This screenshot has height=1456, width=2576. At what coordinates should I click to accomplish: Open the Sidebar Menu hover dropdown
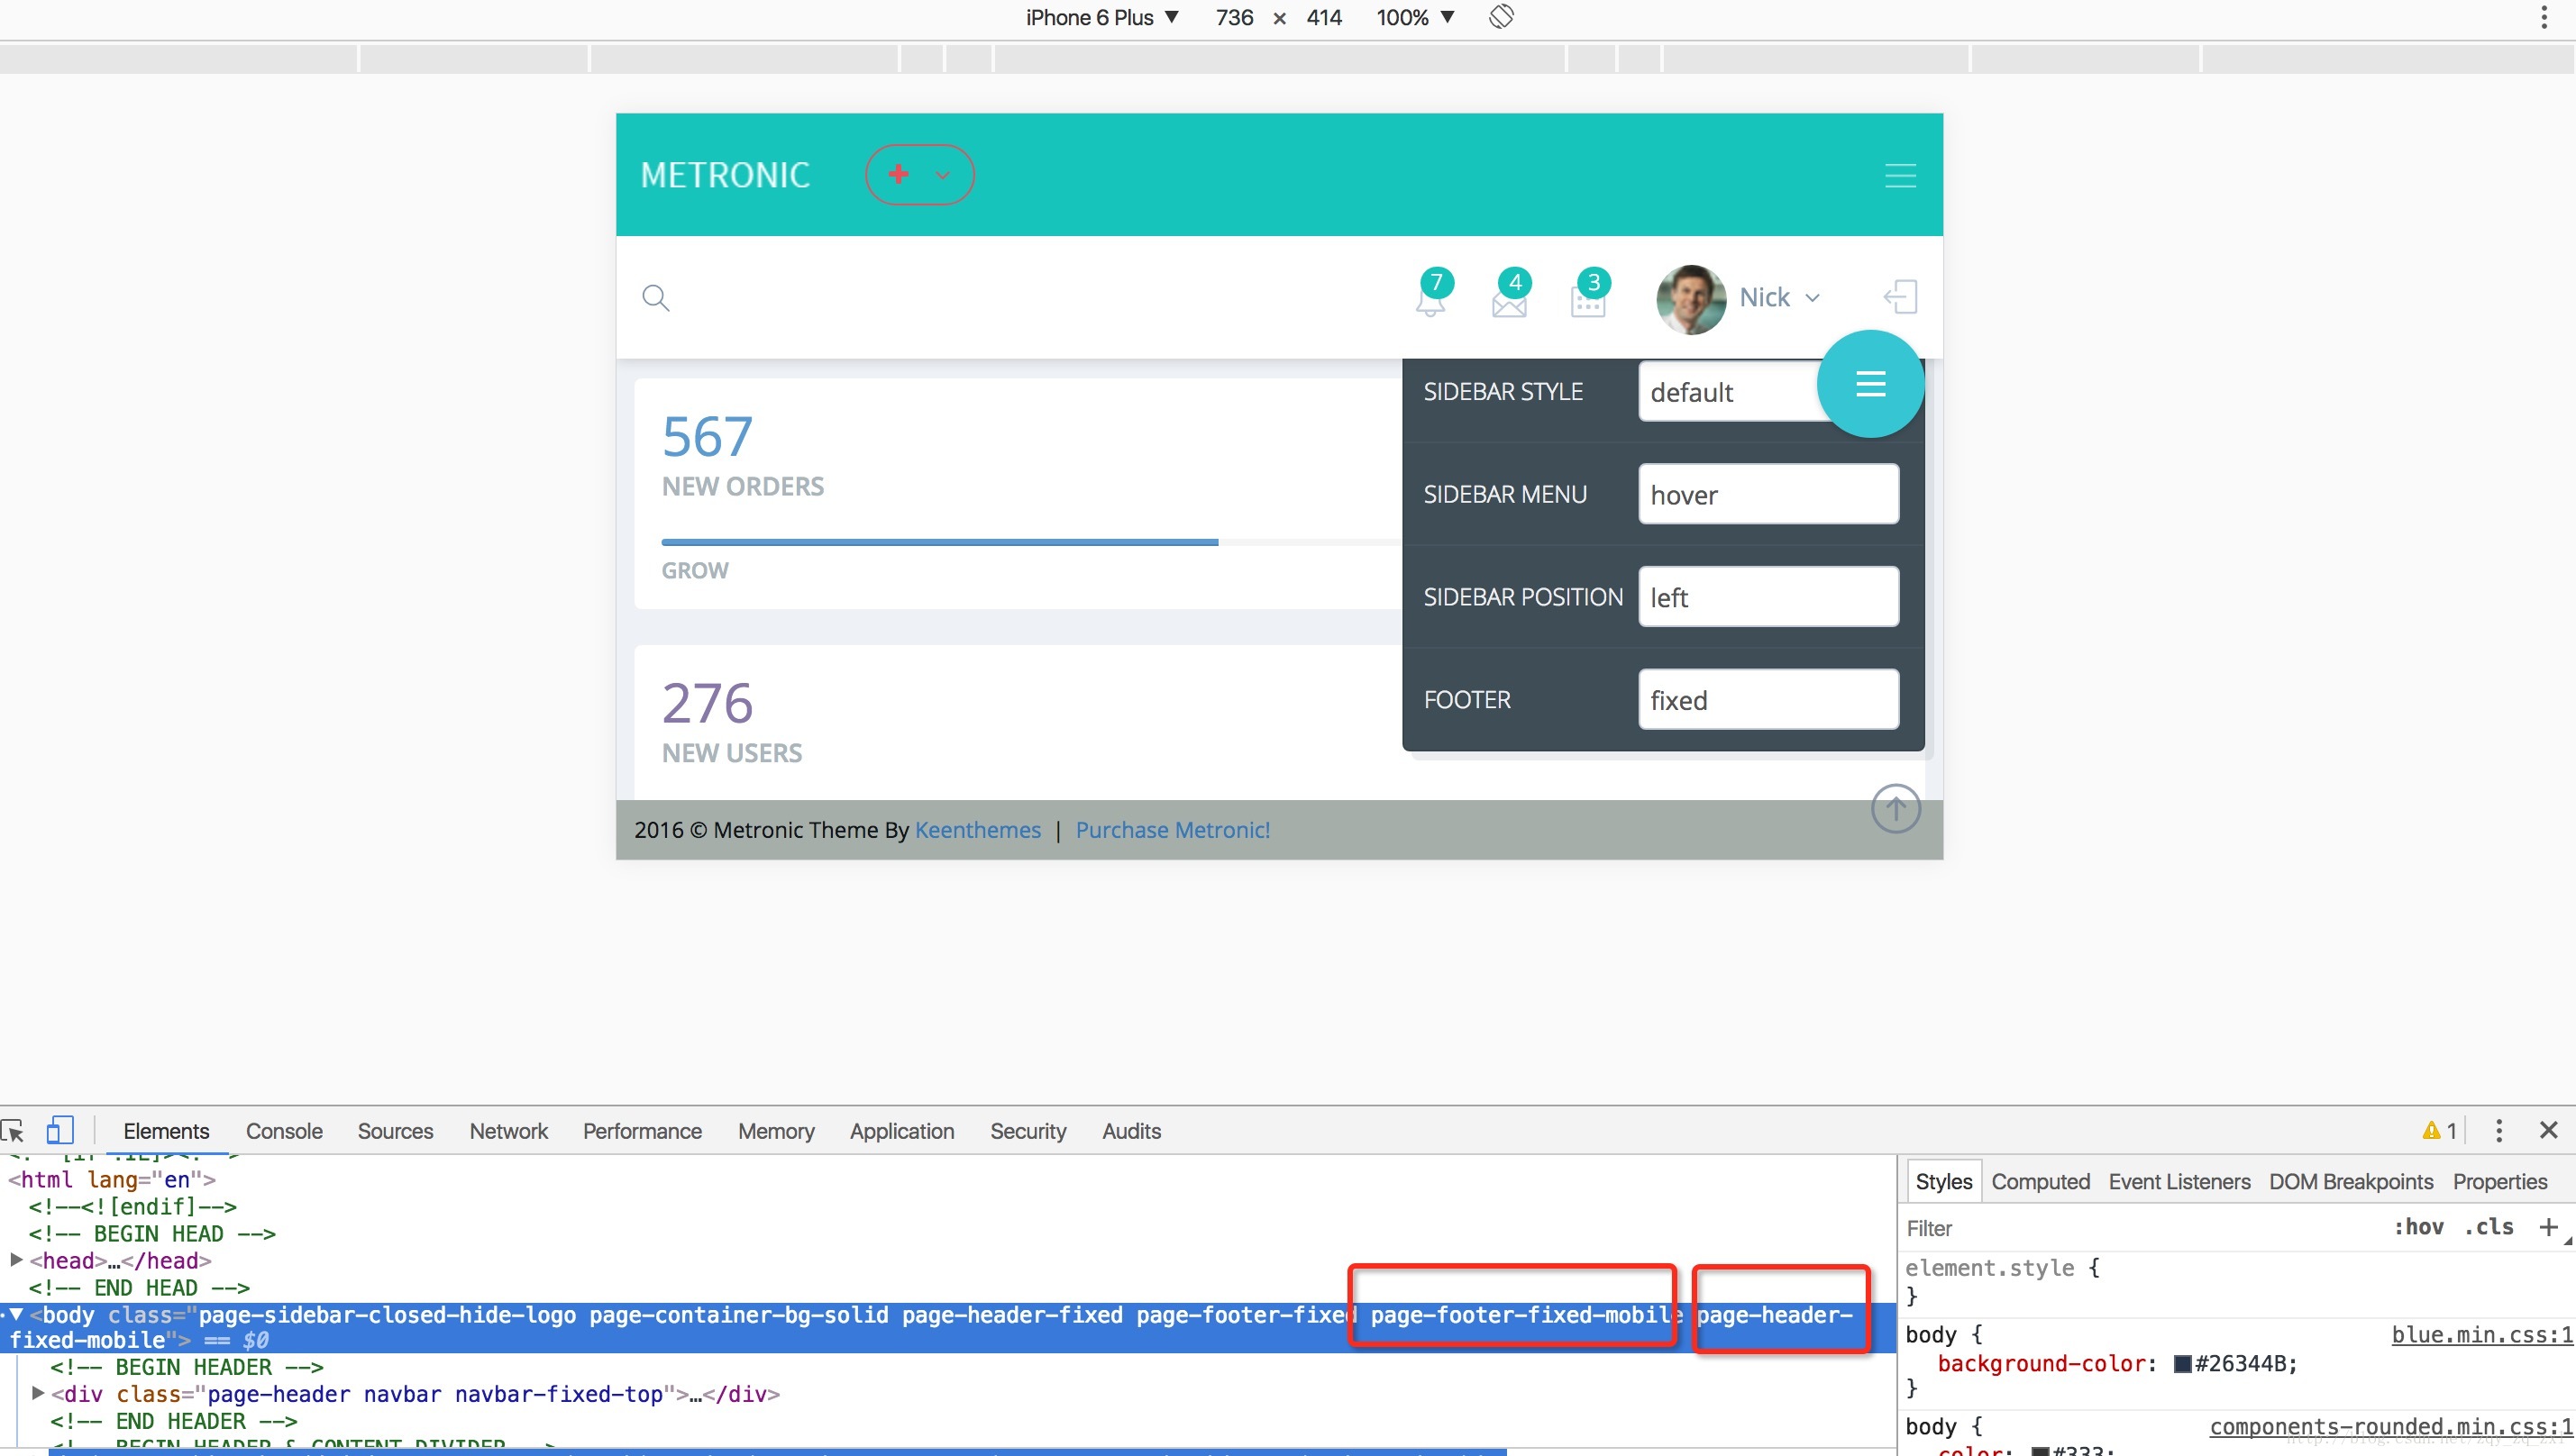click(x=1768, y=494)
